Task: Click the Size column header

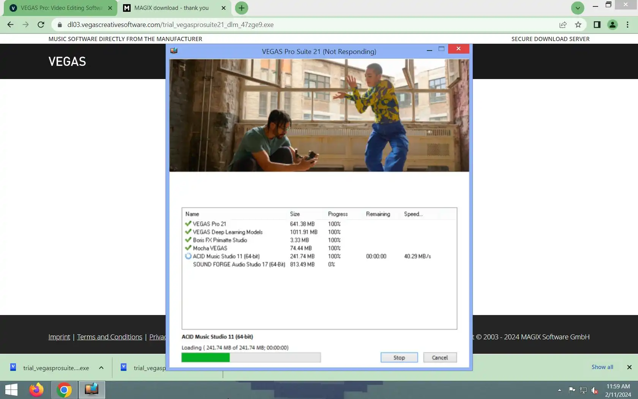Action: pos(295,214)
